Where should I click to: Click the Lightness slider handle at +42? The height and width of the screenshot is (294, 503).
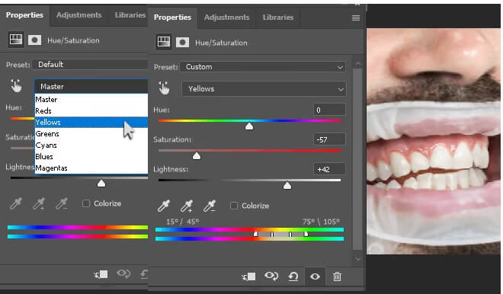pos(287,186)
